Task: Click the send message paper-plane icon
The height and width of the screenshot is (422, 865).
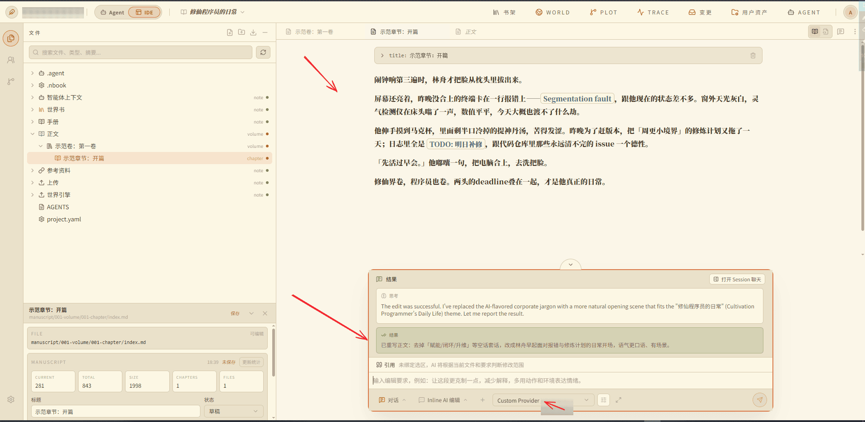Action: coord(760,400)
